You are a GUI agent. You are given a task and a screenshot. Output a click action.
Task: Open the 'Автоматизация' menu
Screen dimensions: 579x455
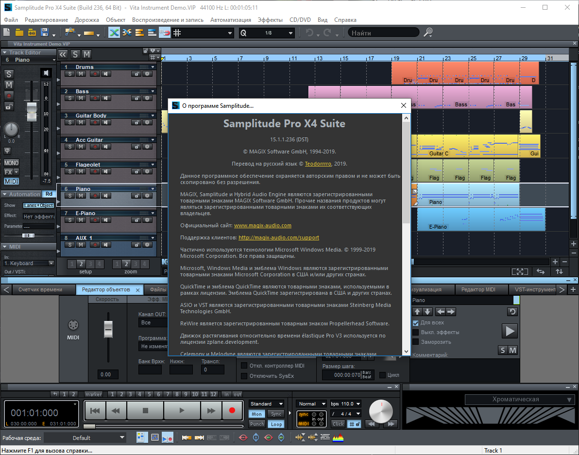coord(230,20)
